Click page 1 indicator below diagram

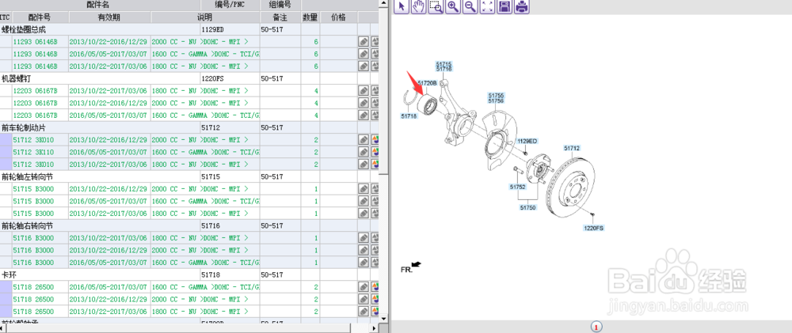[596, 327]
